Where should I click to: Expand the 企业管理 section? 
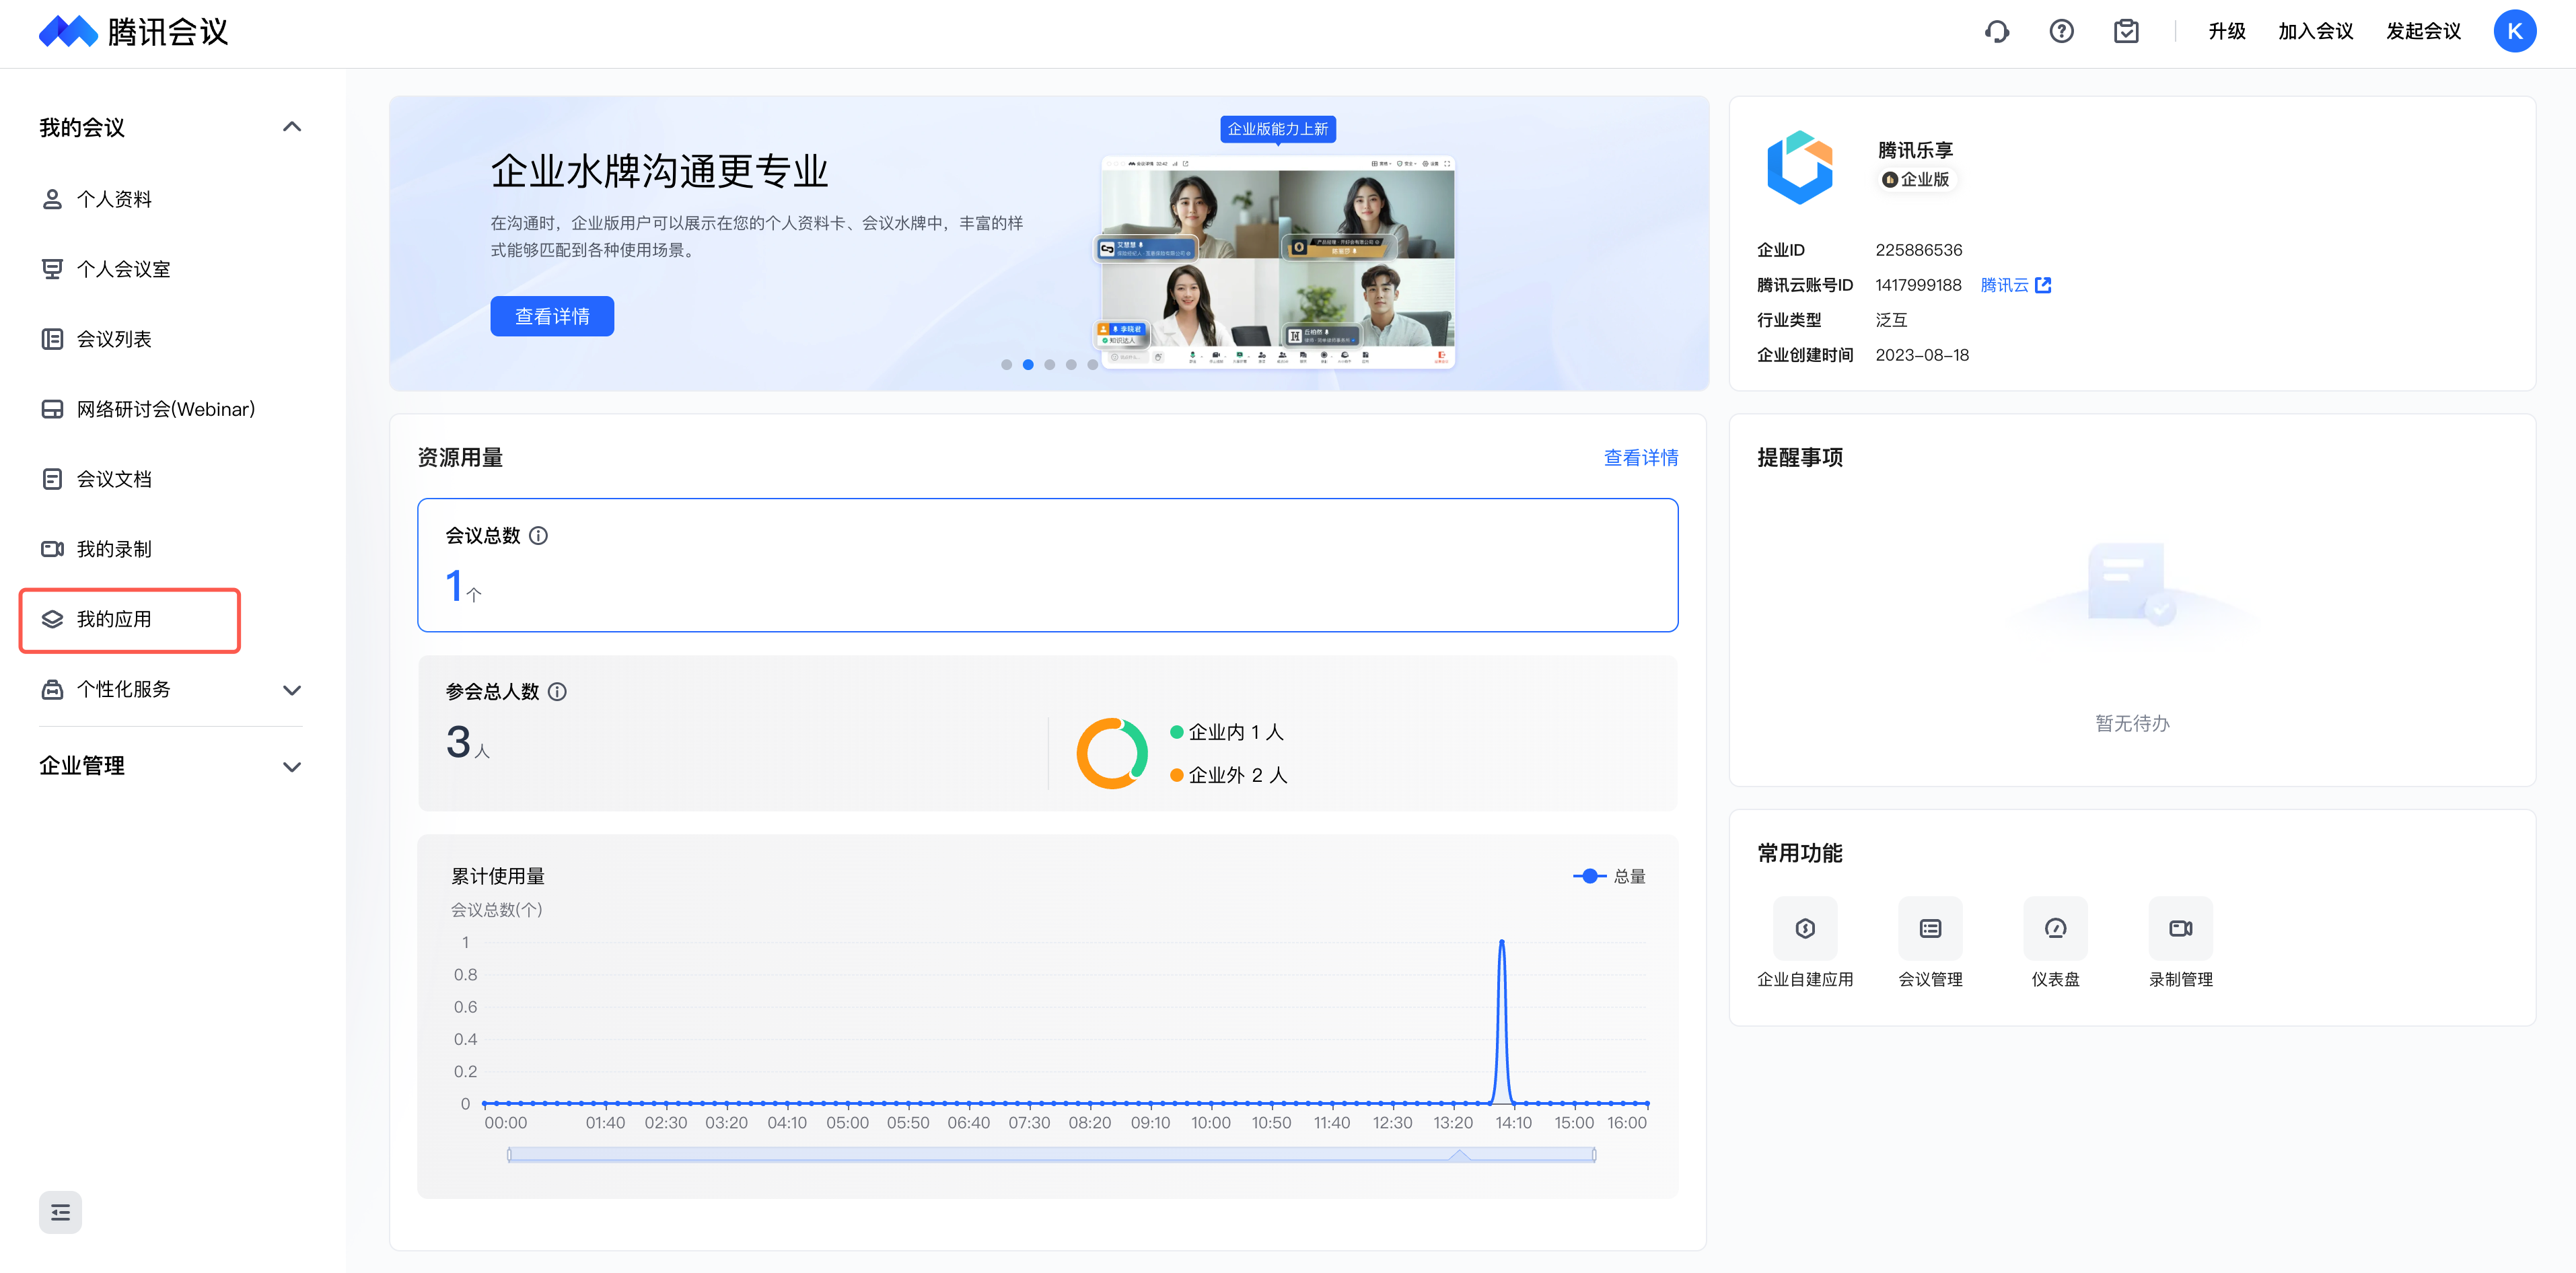(292, 767)
